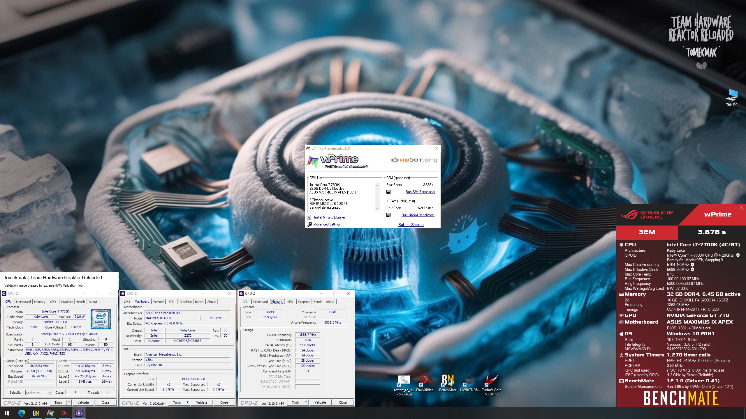This screenshot has width=746, height=419.
Task: Open the About tab in the Mainboard CPU-Z window
Action: pyautogui.click(x=212, y=302)
